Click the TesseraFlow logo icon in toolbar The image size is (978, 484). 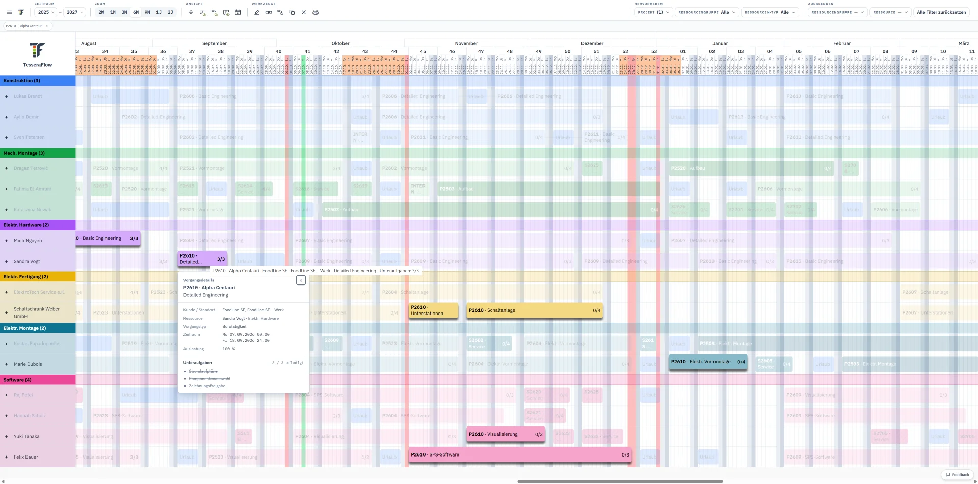[x=21, y=12]
